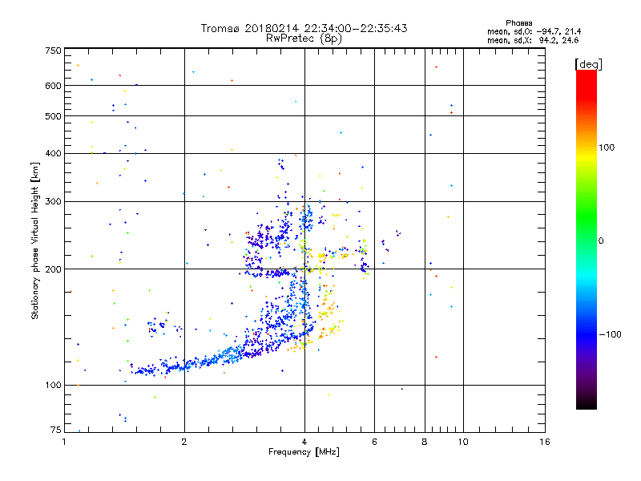Select the 'mean, sd,O: -94.7, 21.4' line

[x=534, y=32]
